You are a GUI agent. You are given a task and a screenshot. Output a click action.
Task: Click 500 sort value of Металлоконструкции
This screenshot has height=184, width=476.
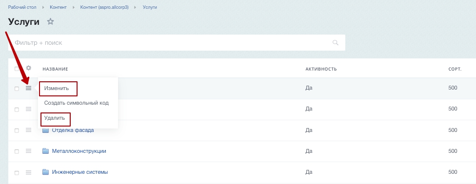point(453,151)
